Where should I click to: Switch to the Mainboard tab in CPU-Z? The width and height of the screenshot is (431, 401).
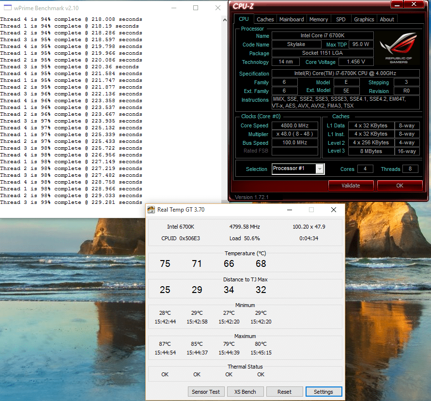(292, 19)
